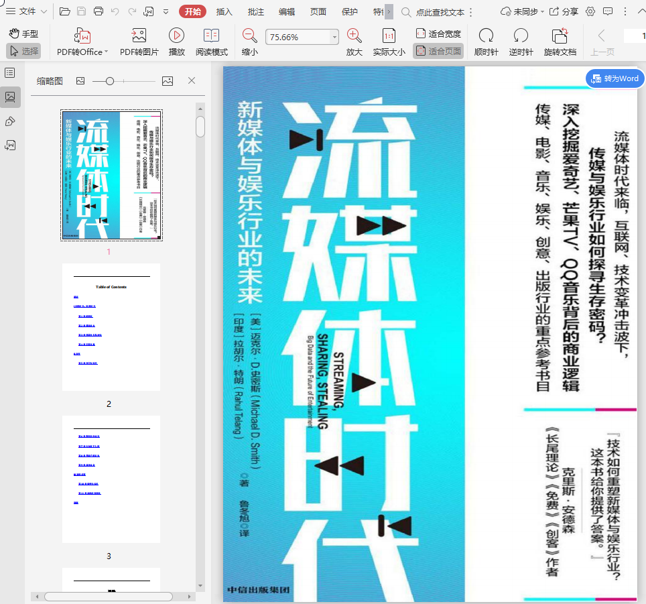Open the 文件 menu
The width and height of the screenshot is (646, 604).
pyautogui.click(x=26, y=11)
